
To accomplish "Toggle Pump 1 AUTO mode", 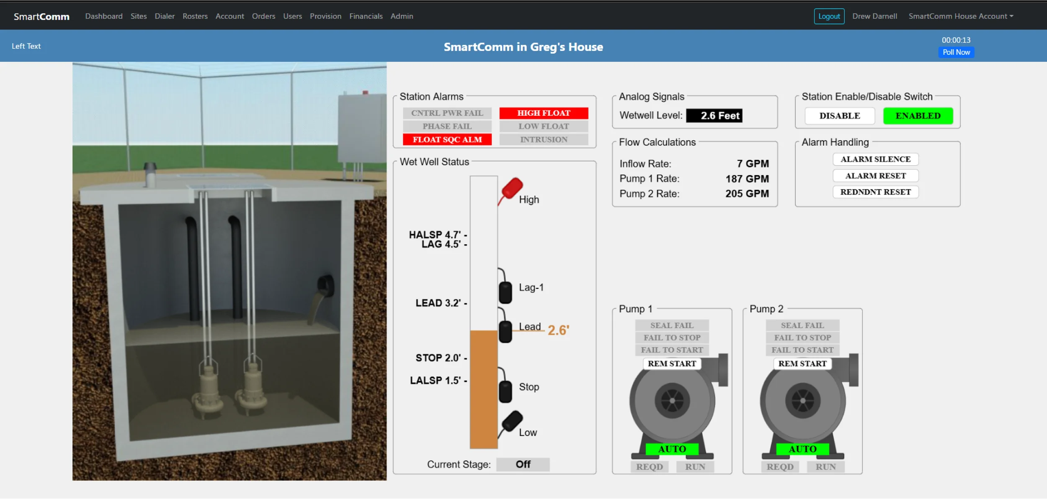I will pyautogui.click(x=672, y=449).
